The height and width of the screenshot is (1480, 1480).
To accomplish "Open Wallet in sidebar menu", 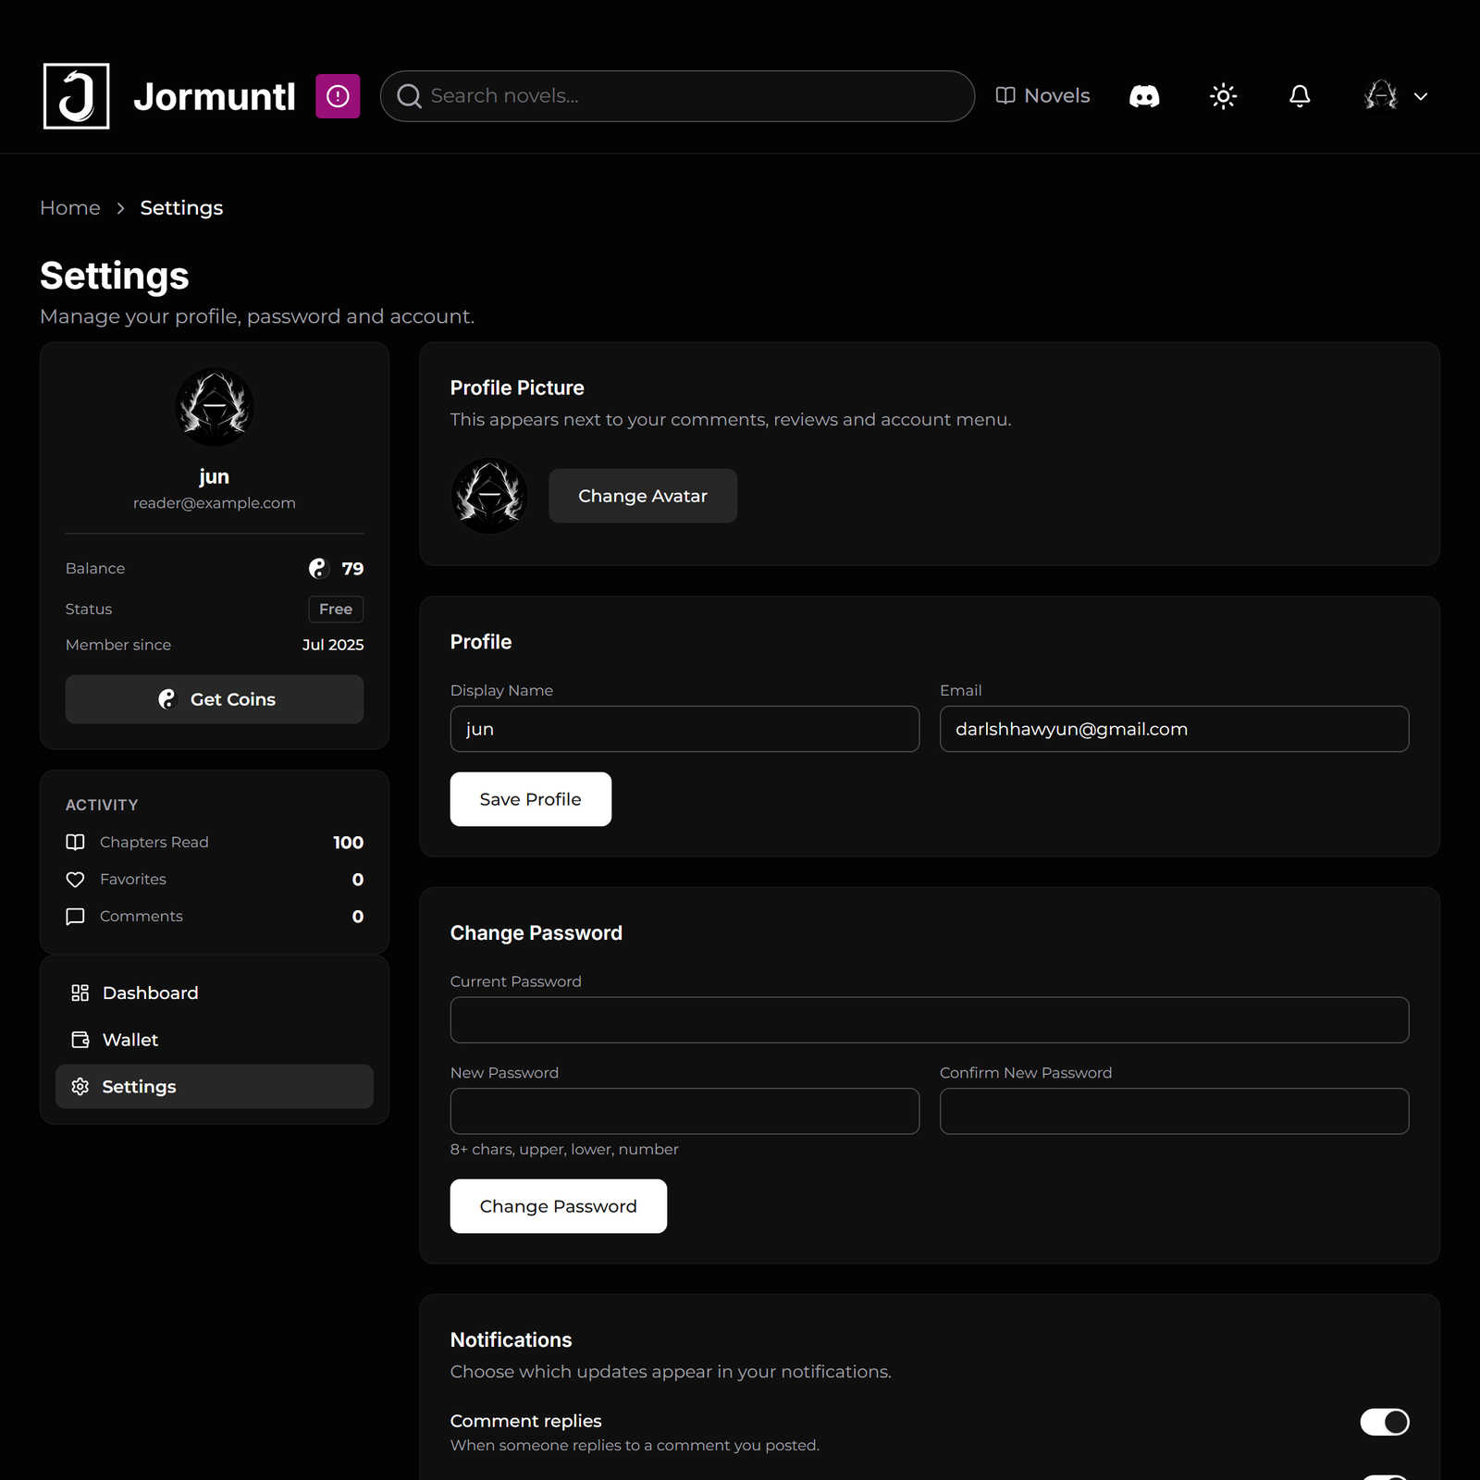I will [215, 1040].
